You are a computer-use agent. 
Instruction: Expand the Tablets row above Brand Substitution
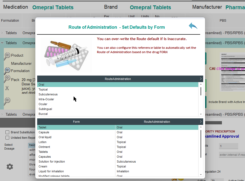(x=2, y=114)
